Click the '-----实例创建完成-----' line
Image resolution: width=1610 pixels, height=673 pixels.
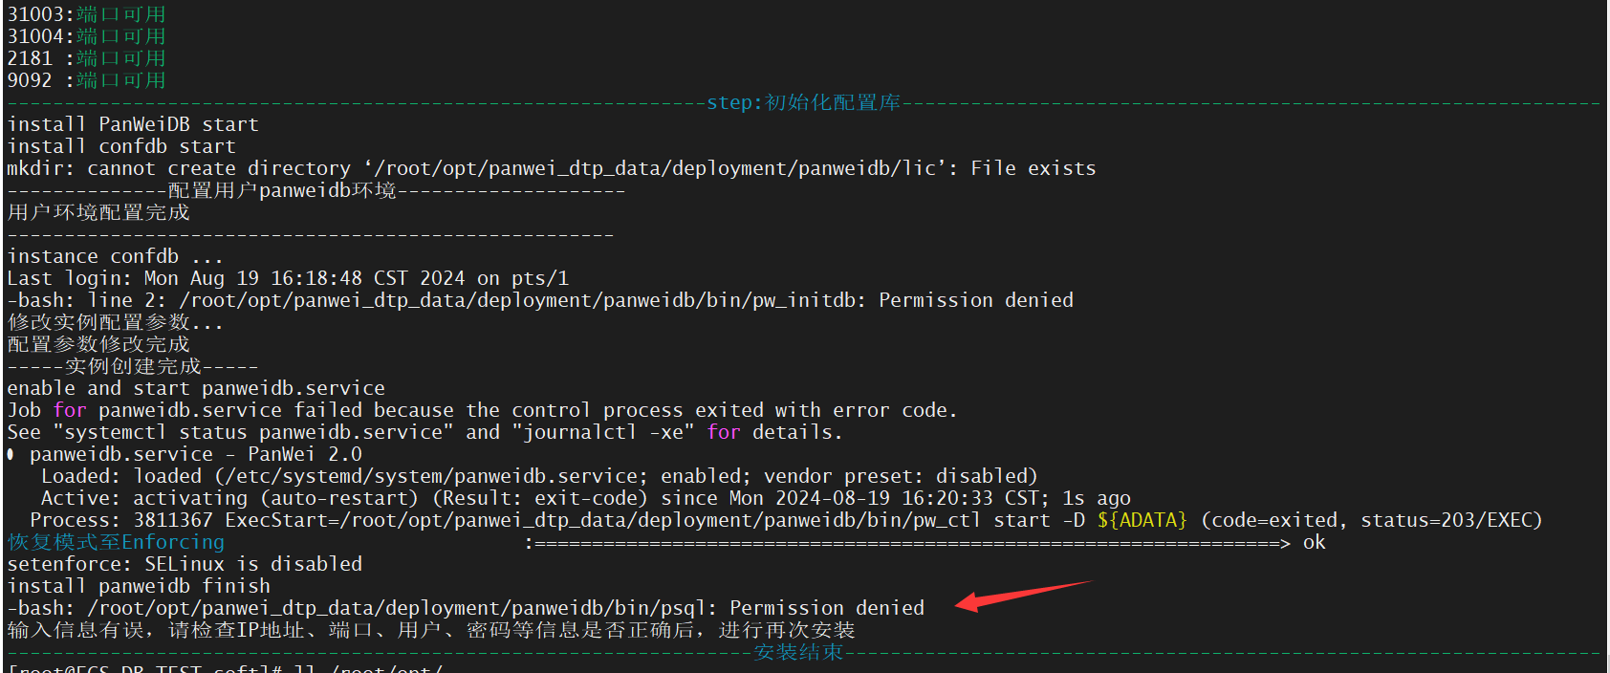click(133, 366)
